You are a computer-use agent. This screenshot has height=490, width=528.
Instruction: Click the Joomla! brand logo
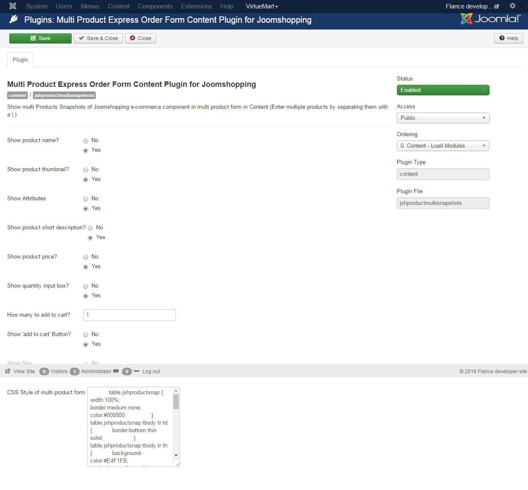point(490,19)
